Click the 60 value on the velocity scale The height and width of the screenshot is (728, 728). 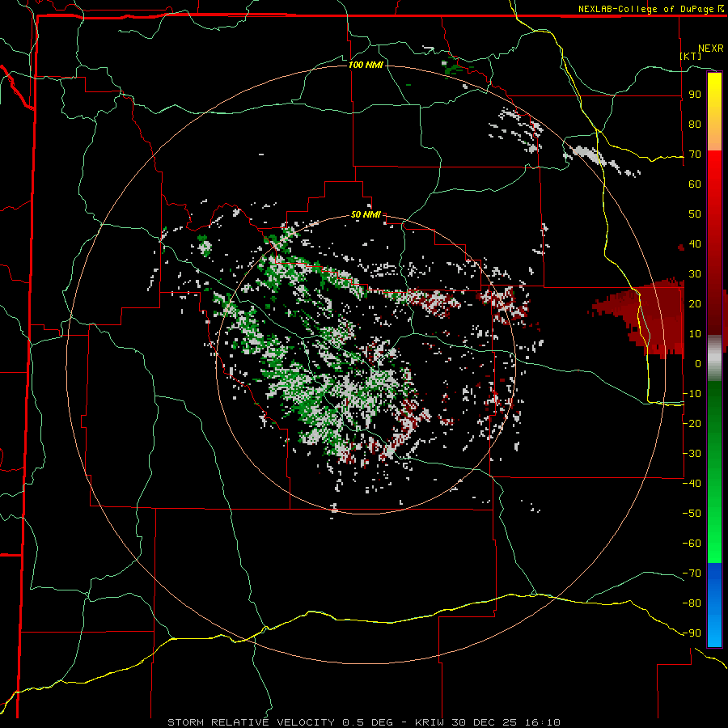pos(695,184)
